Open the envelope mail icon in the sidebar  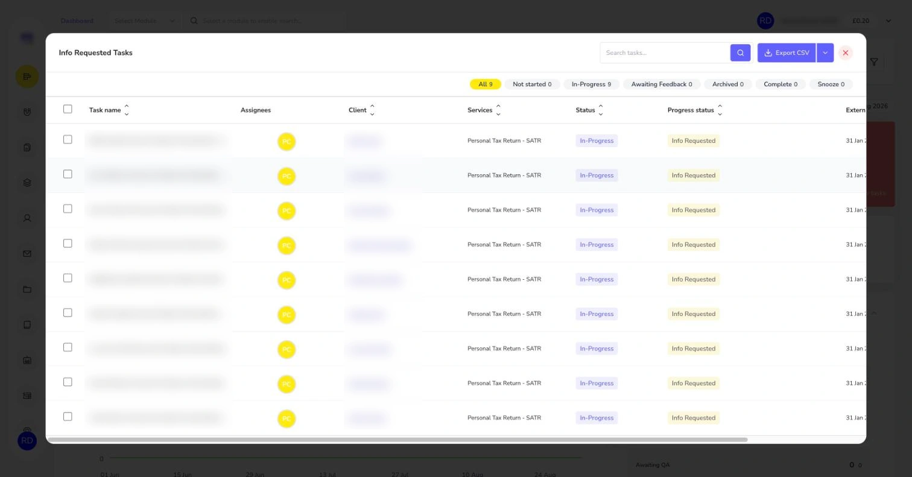point(27,254)
